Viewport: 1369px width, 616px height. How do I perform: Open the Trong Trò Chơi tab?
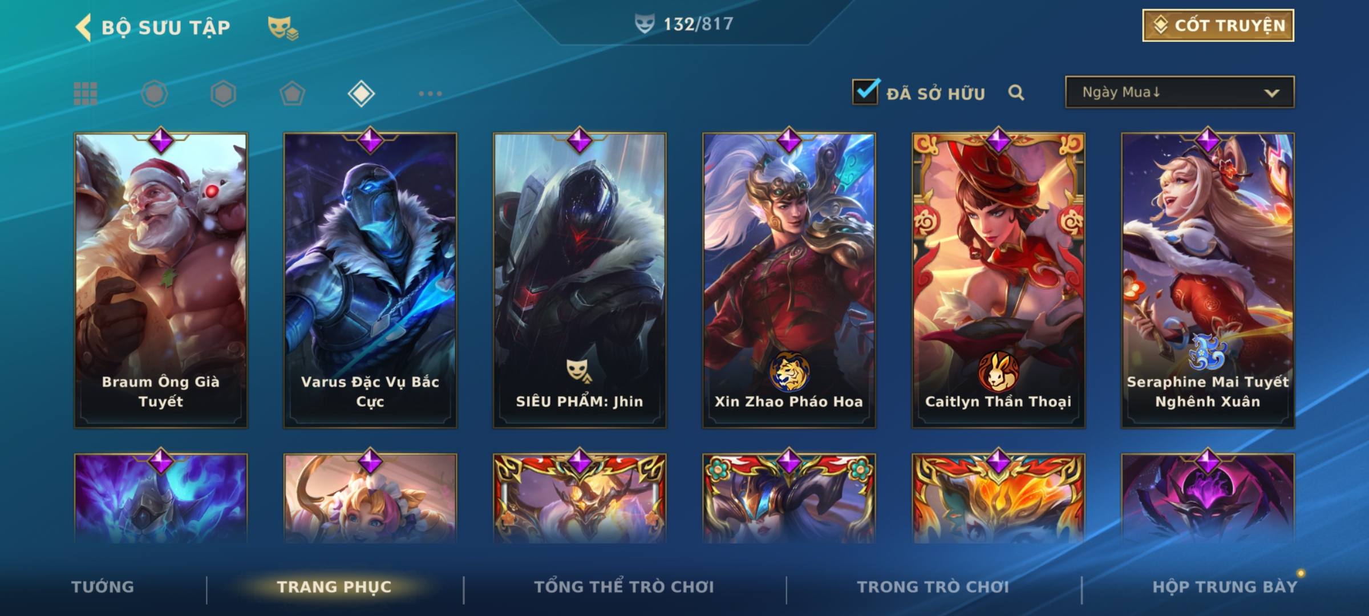click(x=933, y=587)
